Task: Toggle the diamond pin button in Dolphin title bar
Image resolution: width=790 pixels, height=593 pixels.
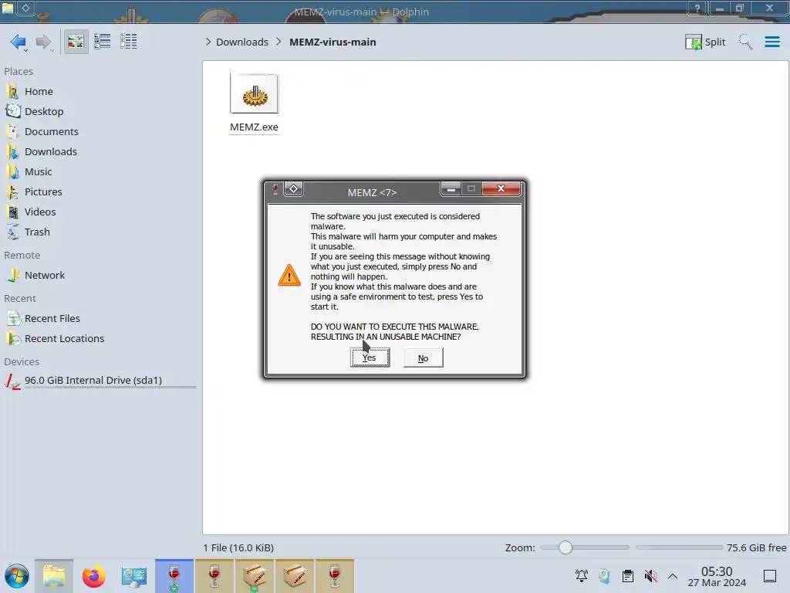Action: (x=25, y=8)
